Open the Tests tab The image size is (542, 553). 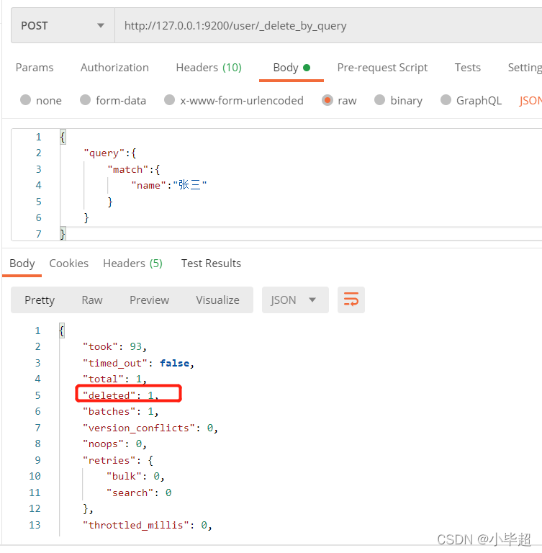[468, 68]
